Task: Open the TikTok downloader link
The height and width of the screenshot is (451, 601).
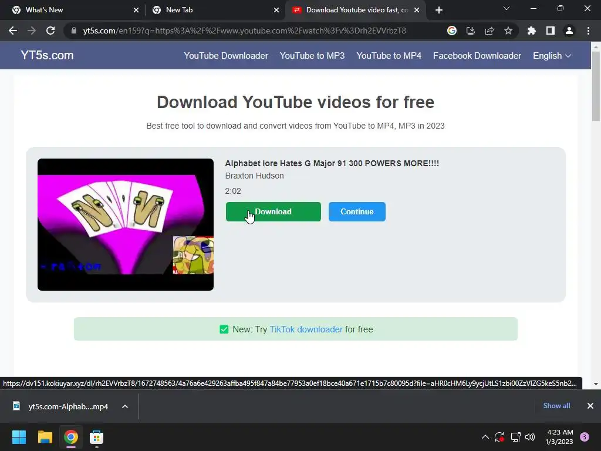Action: pos(306,329)
